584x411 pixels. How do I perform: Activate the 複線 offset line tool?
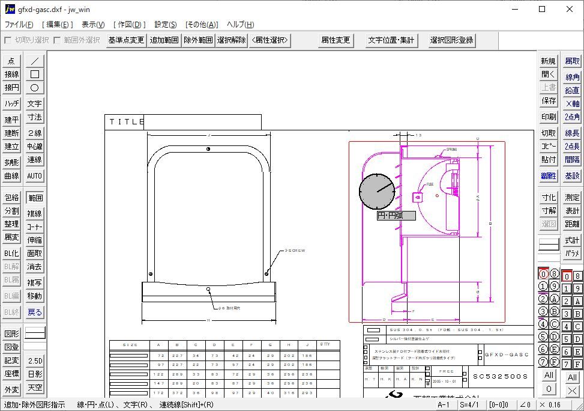click(35, 214)
